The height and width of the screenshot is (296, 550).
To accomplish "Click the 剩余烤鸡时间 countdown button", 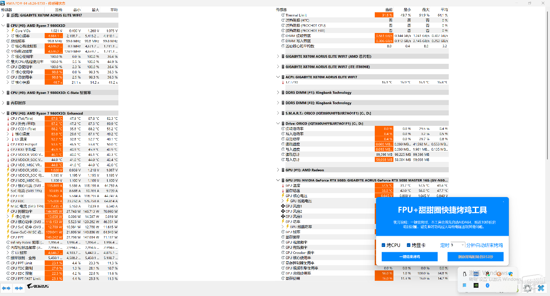I will click(x=475, y=257).
